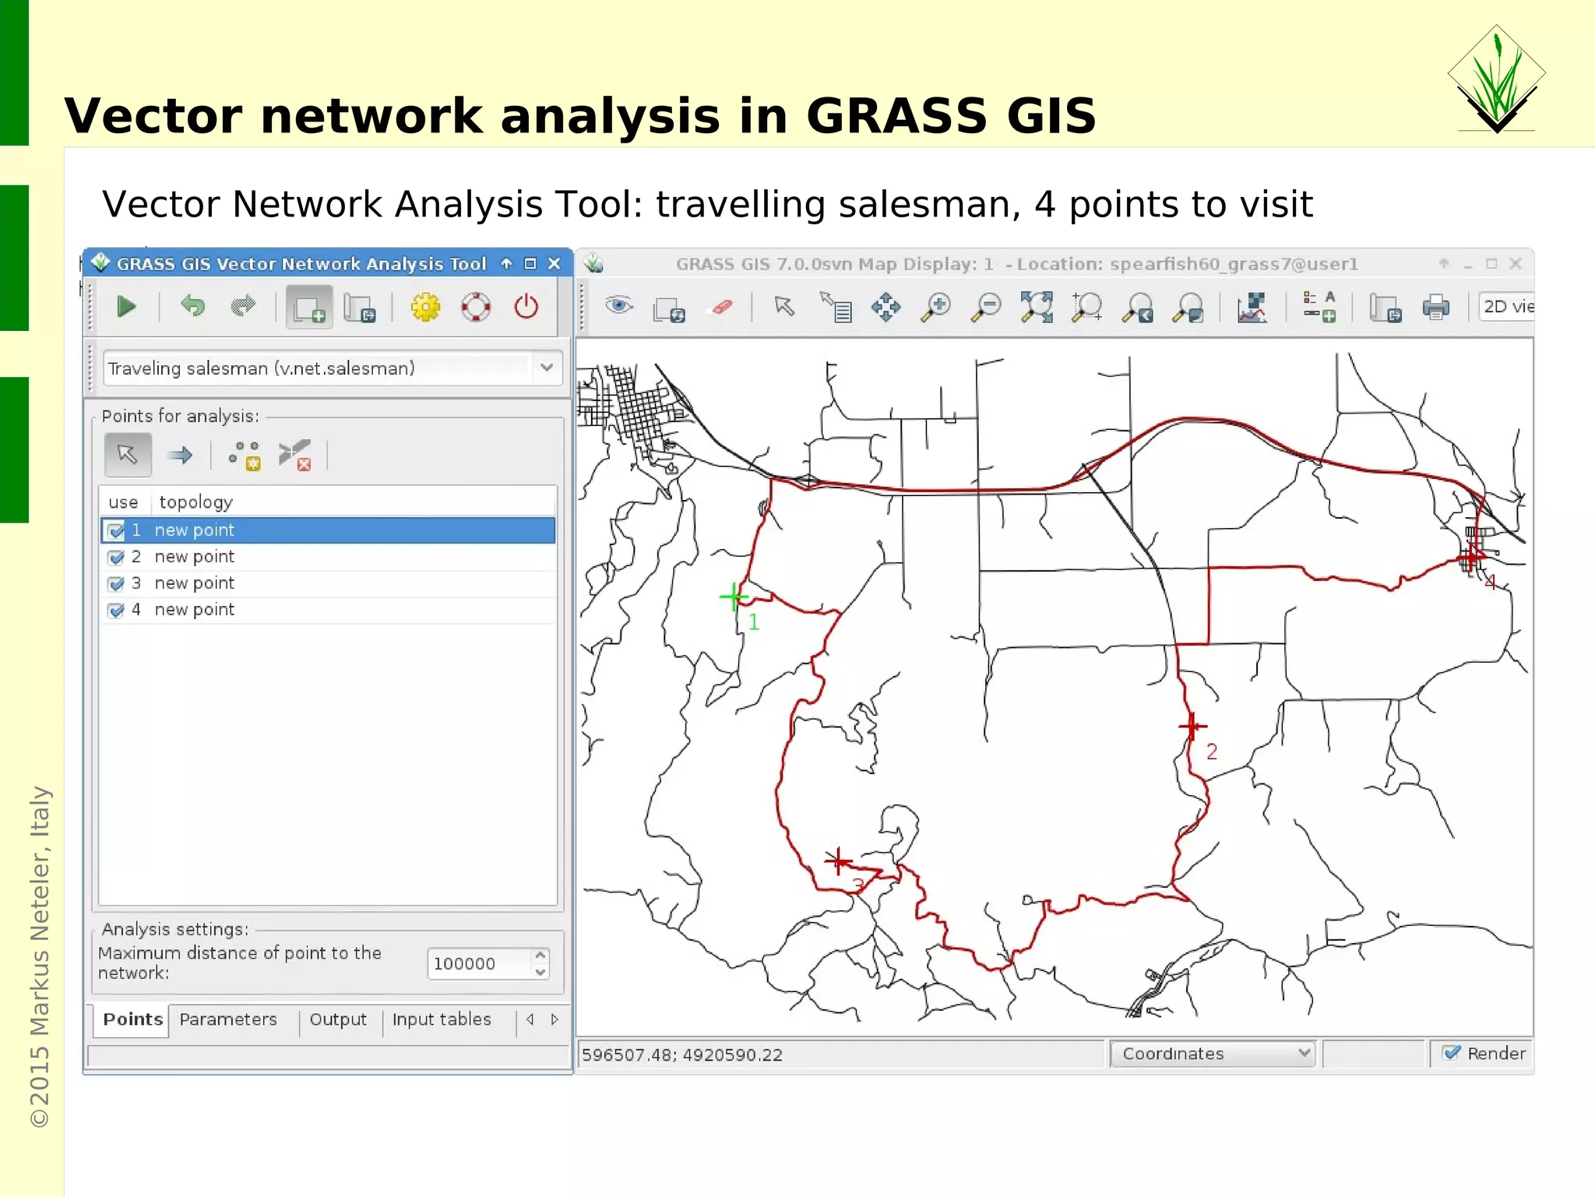
Task: Open the Traveling salesman analysis dropdown
Action: coord(547,368)
